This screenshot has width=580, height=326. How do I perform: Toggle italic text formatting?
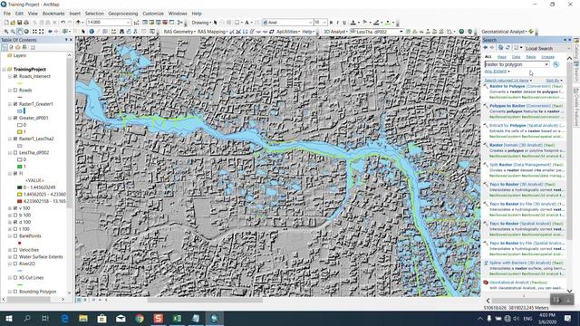[338, 23]
